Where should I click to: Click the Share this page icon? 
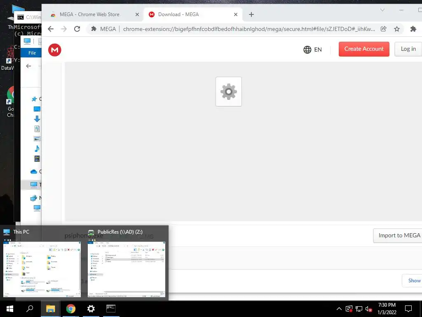coord(384,29)
